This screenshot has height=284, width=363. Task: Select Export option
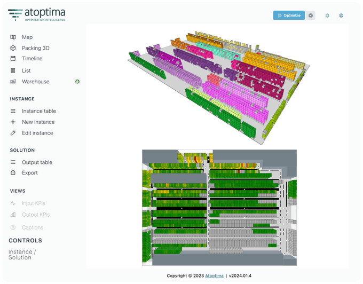click(x=30, y=172)
